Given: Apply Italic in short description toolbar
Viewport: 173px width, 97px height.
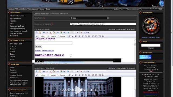Looking at the screenshot, I should click(x=73, y=36).
